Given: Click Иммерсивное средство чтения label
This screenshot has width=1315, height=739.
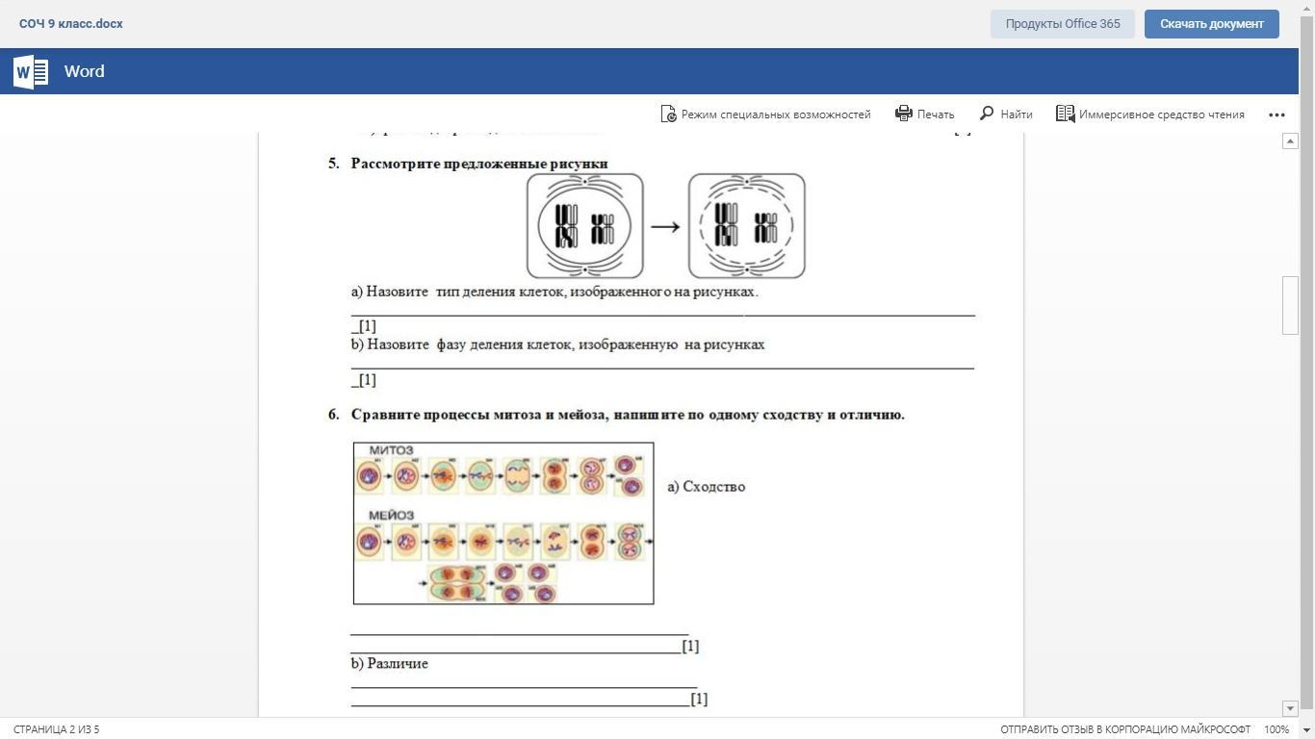Looking at the screenshot, I should point(1162,115).
